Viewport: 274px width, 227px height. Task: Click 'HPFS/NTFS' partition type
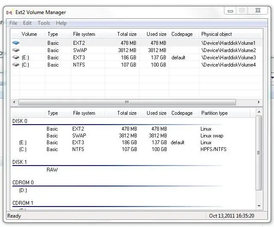point(213,149)
